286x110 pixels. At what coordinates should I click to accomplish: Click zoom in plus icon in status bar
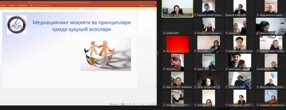point(149,104)
